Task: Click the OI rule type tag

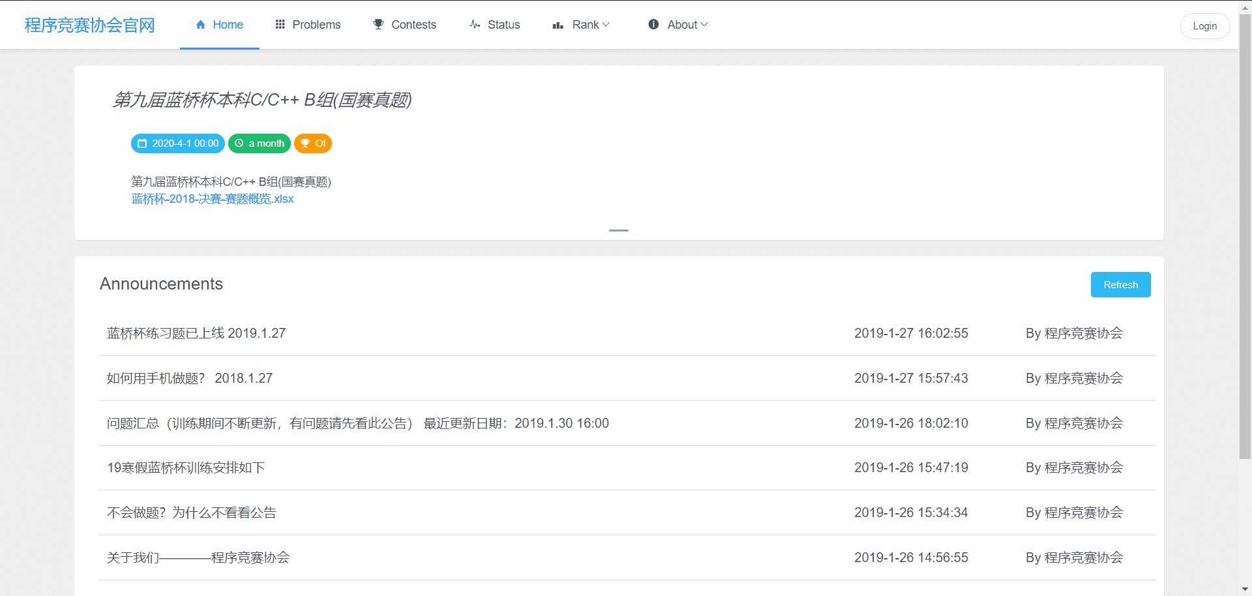Action: pyautogui.click(x=313, y=143)
